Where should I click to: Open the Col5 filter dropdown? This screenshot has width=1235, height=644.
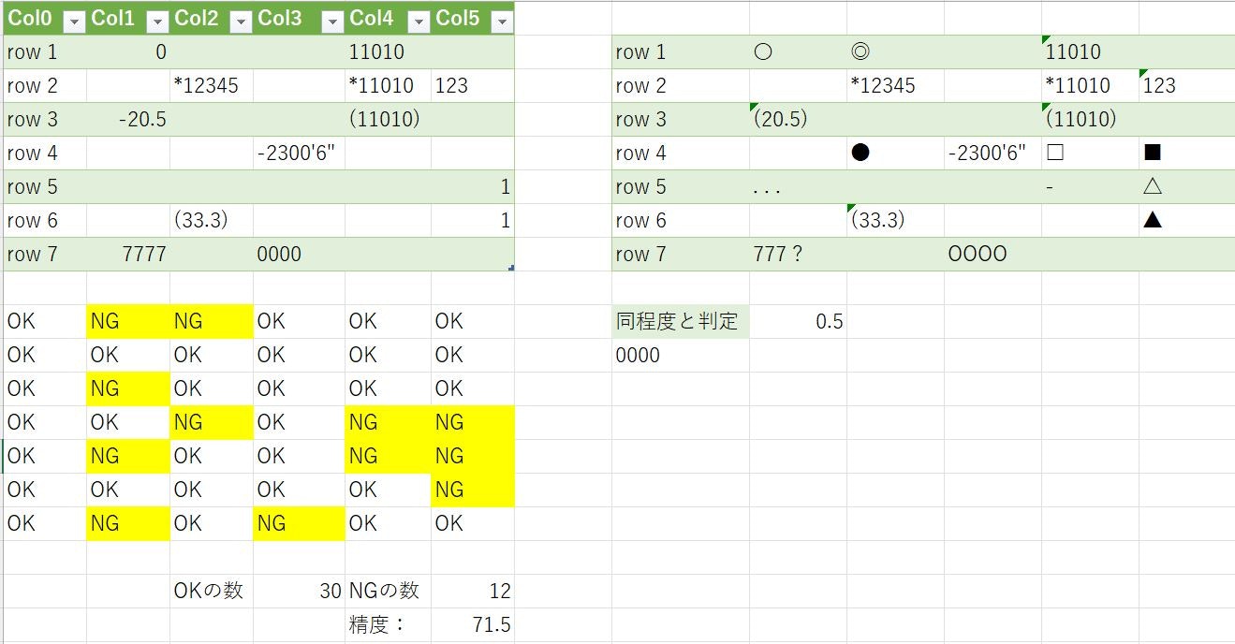click(x=502, y=21)
